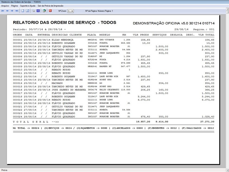229x172 pixels.
Task: Click the total value 27.271,20
Action: [207, 122]
